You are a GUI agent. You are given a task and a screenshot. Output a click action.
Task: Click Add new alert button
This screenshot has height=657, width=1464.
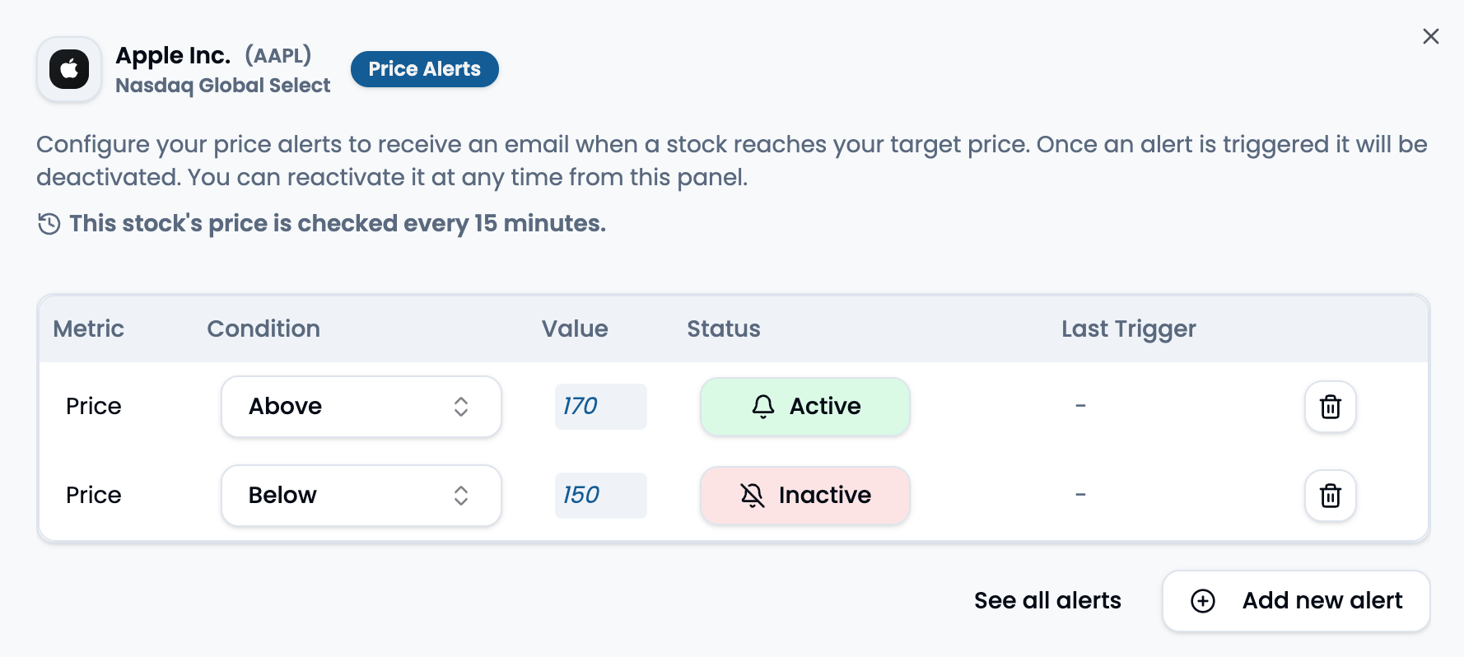[x=1296, y=601]
